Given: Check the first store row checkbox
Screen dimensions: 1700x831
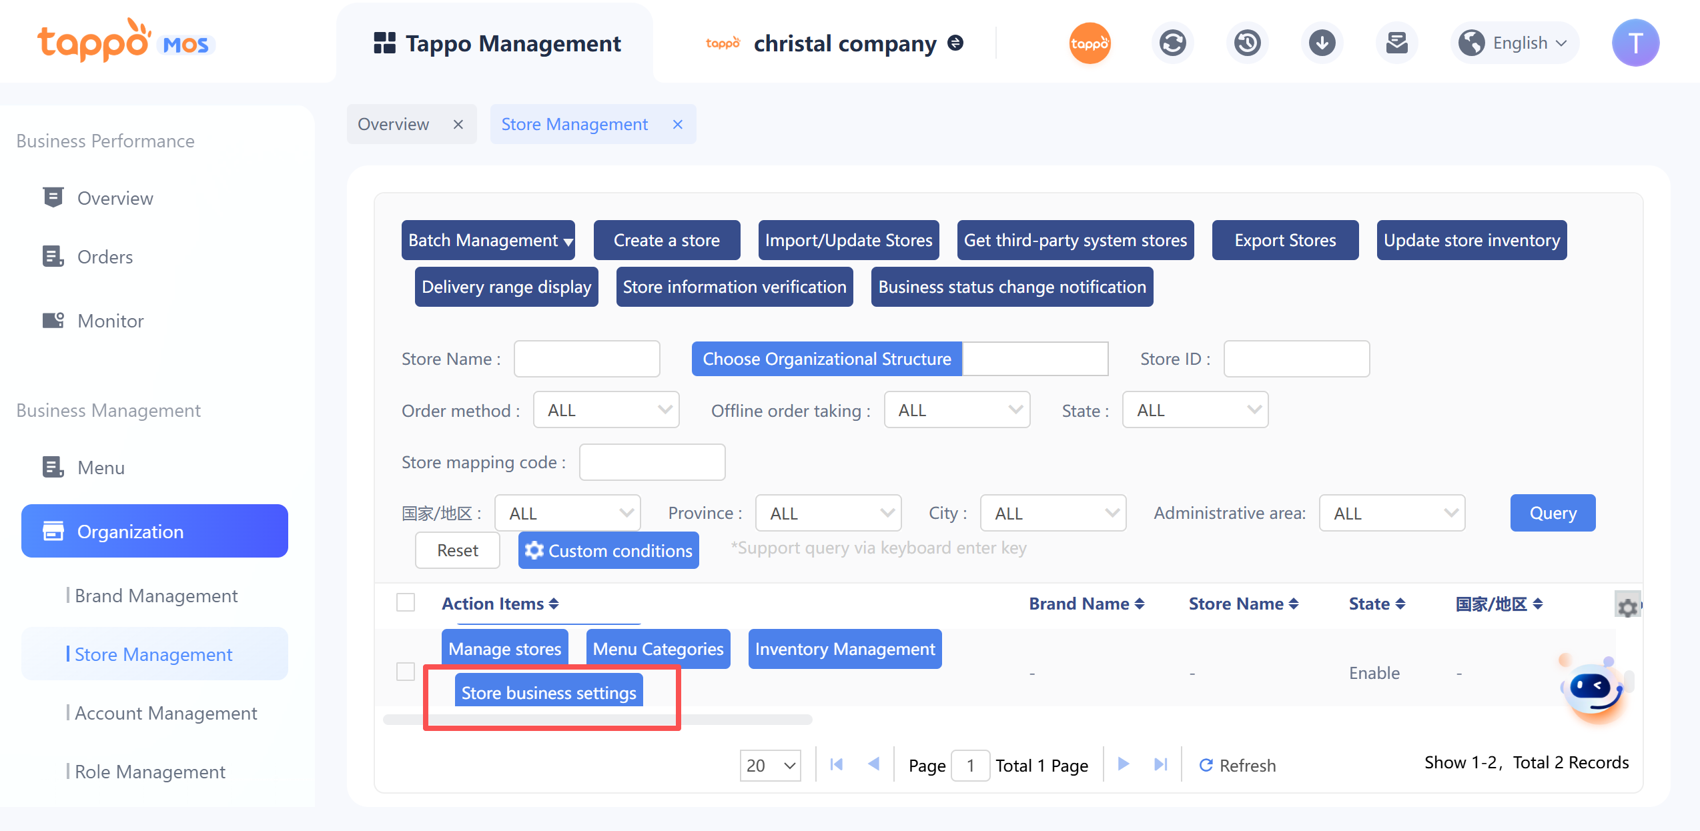Looking at the screenshot, I should click(406, 671).
